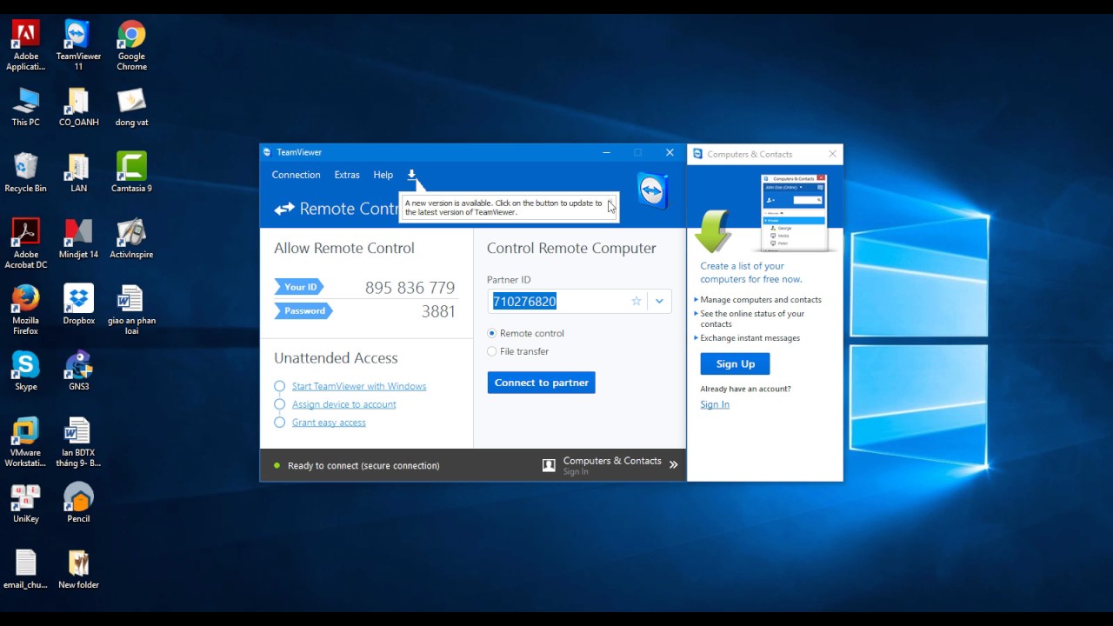Viewport: 1113px width, 626px height.
Task: Open the LAN folder shortcut
Action: pyautogui.click(x=78, y=172)
